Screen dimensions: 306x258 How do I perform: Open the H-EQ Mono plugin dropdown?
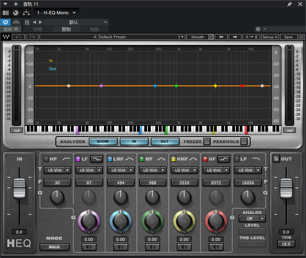click(74, 13)
